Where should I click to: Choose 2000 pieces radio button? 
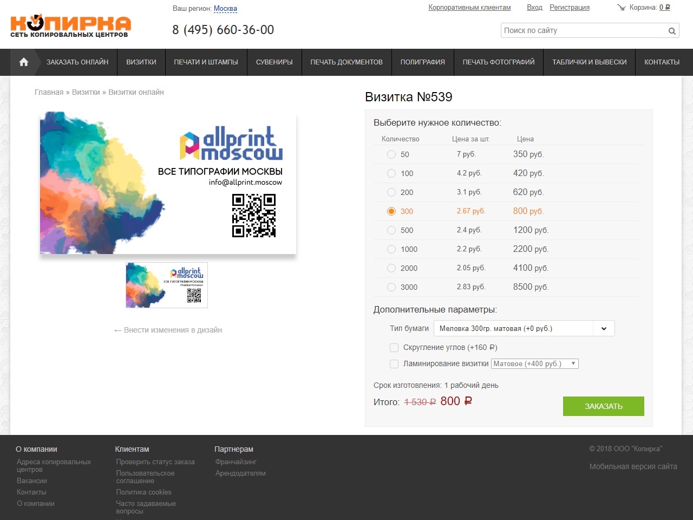391,268
